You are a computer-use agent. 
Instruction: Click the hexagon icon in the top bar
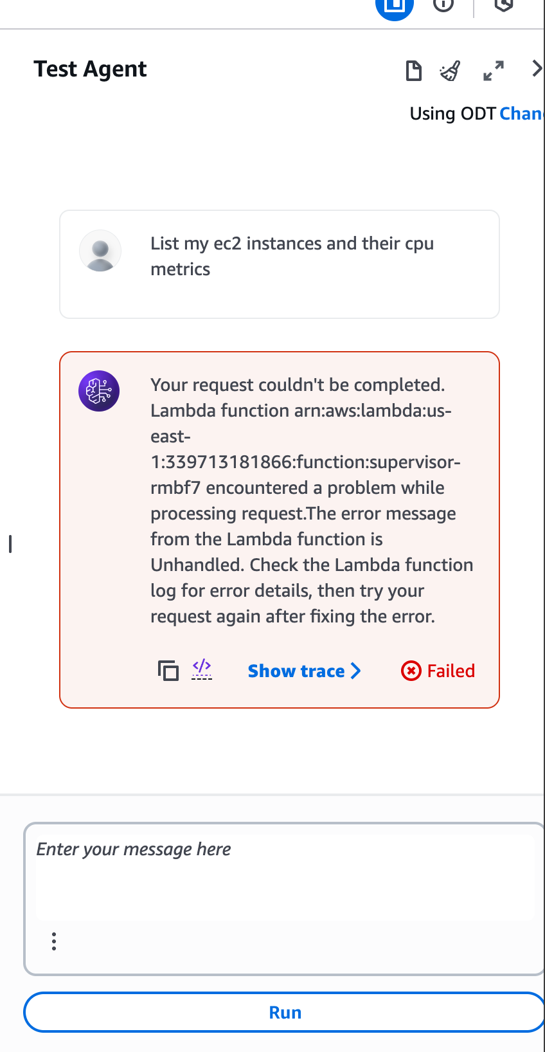pyautogui.click(x=504, y=5)
